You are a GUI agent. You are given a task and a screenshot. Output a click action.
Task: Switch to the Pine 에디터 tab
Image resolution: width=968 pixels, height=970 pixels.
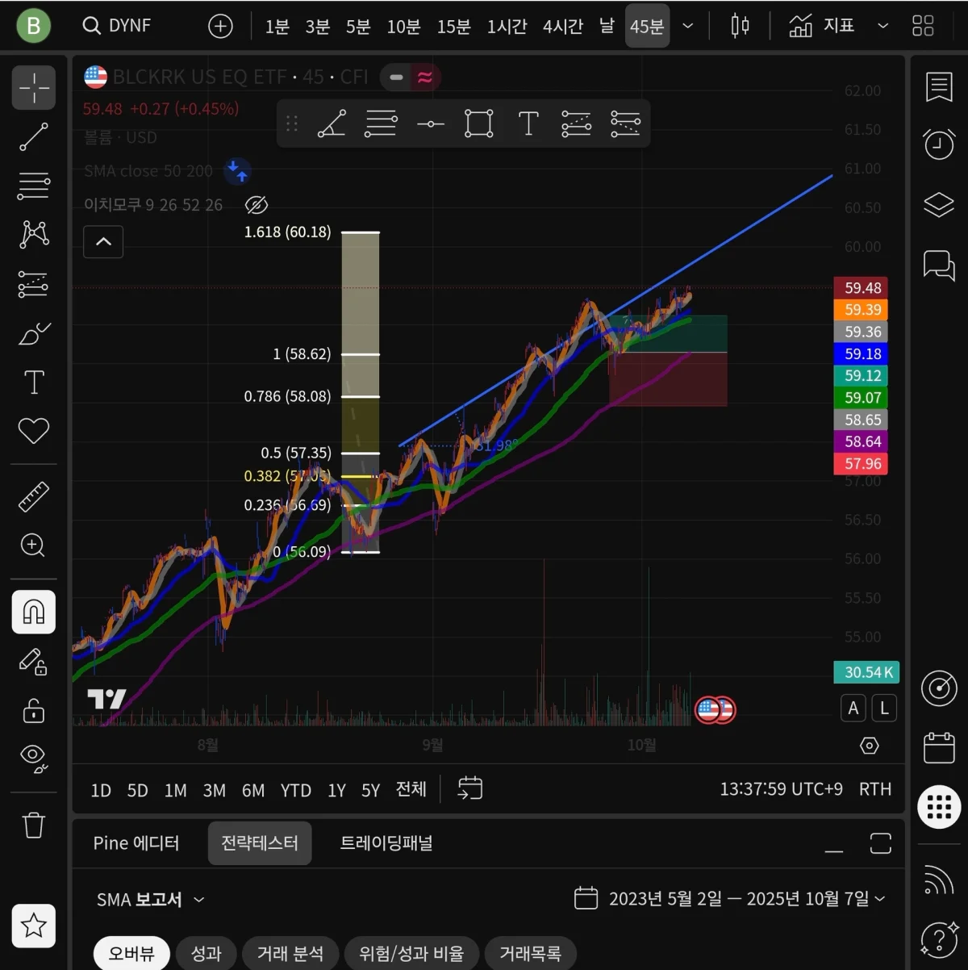click(x=136, y=842)
